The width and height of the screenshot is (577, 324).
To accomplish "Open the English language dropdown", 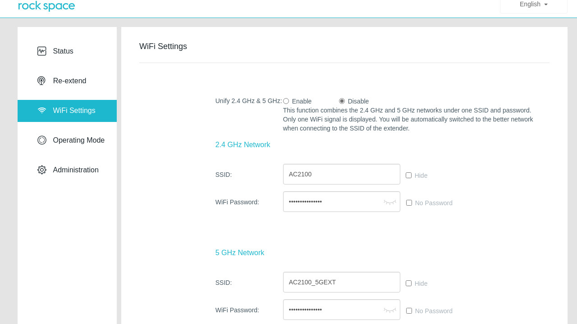I will pyautogui.click(x=533, y=4).
